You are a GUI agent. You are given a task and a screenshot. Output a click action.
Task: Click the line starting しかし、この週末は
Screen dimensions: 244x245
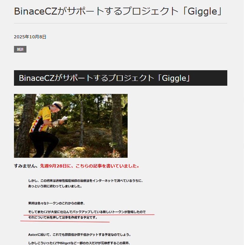(x=85, y=181)
